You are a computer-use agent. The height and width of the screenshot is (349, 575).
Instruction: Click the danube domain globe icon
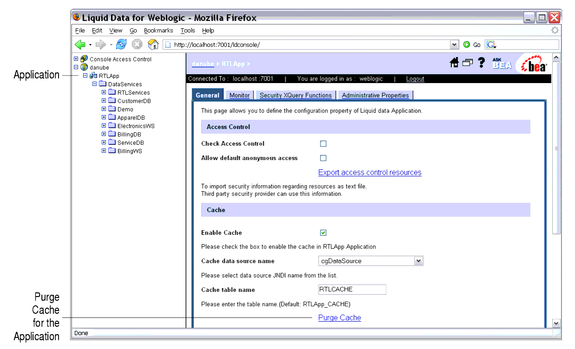[x=84, y=67]
